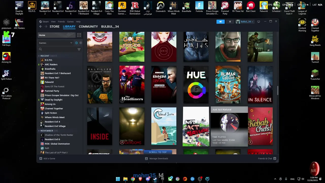This screenshot has width=325, height=183.
Task: Open the GRIS game cover
Action: pyautogui.click(x=164, y=47)
